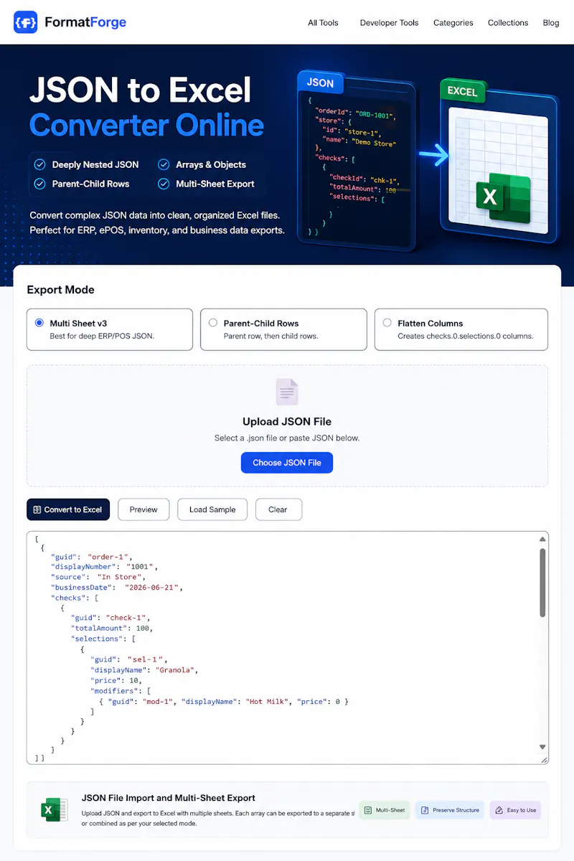Click the Excel icon beside JSON File Import heading
The height and width of the screenshot is (861, 574).
point(55,809)
